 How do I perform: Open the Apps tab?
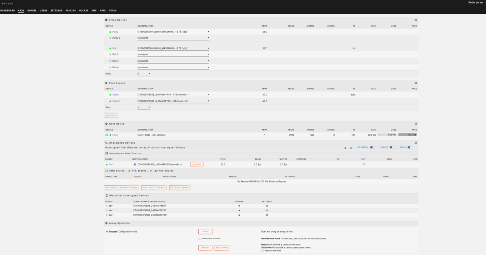tap(103, 11)
